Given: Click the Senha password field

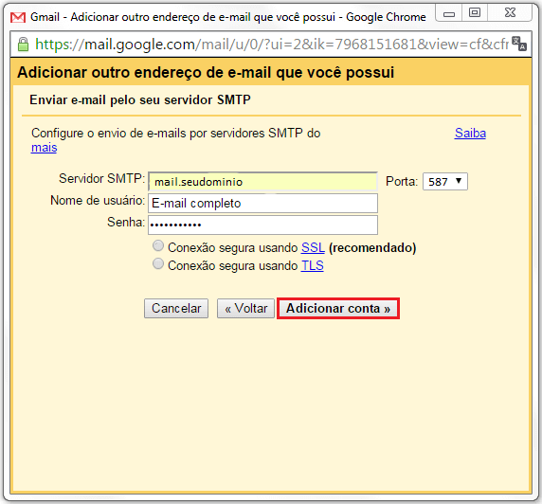Looking at the screenshot, I should click(262, 225).
